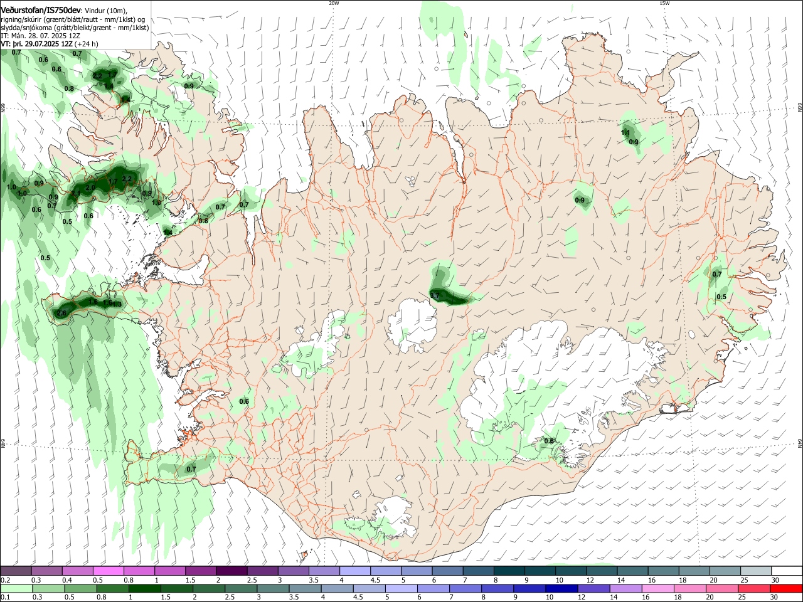Click the 'VT: þri. 29.07.2025 12Z' valid time
803x602 pixels.
(36, 44)
